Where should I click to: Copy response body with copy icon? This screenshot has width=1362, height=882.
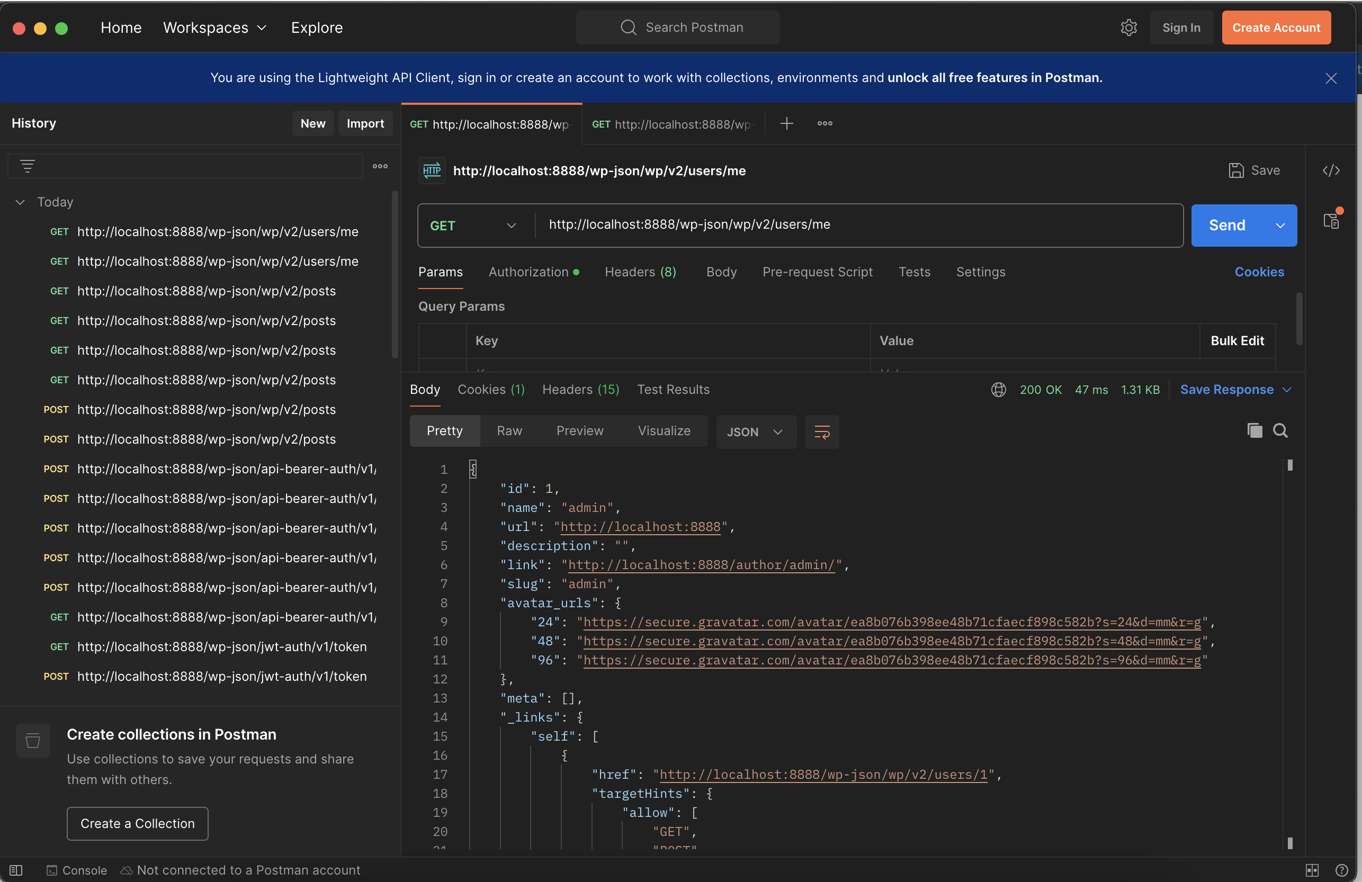point(1255,431)
